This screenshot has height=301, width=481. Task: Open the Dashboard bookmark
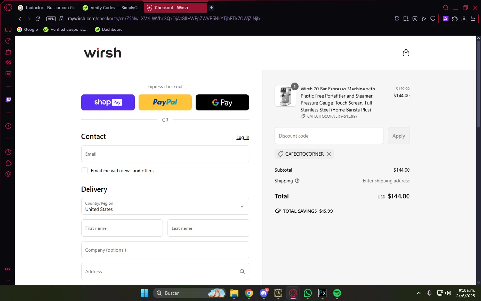[109, 30]
